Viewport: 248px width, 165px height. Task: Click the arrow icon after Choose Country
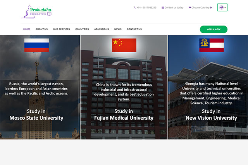click(x=211, y=8)
